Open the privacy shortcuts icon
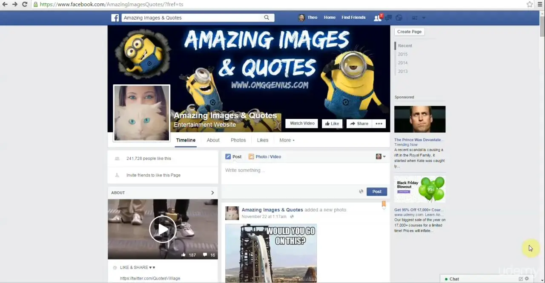This screenshot has width=545, height=283. pyautogui.click(x=415, y=18)
